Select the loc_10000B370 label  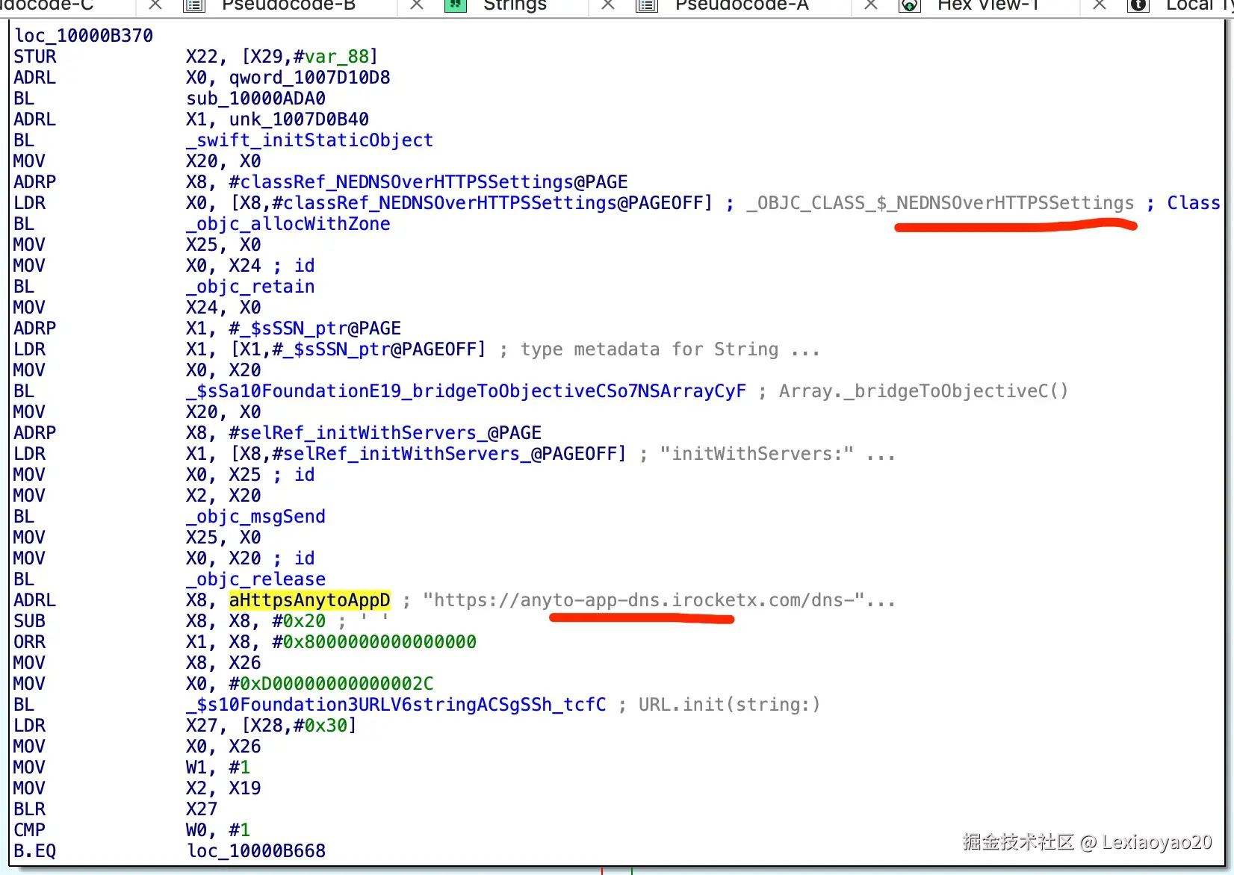point(84,36)
